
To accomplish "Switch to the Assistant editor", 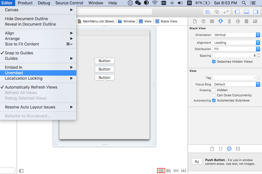I will [217, 12].
